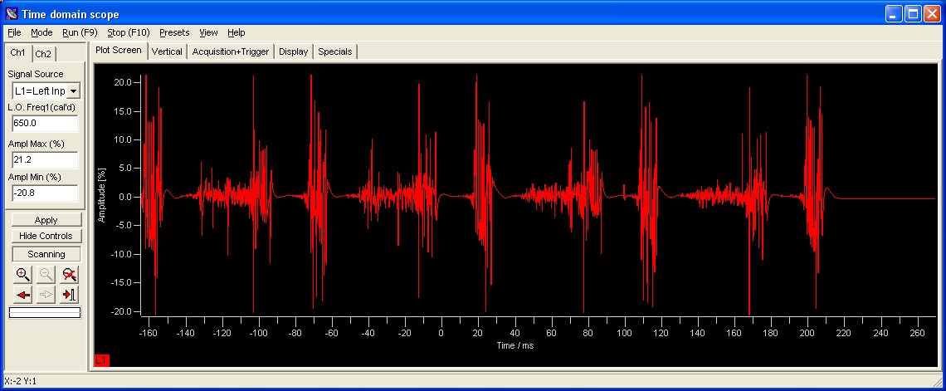Toggle the Scanning button

point(46,254)
